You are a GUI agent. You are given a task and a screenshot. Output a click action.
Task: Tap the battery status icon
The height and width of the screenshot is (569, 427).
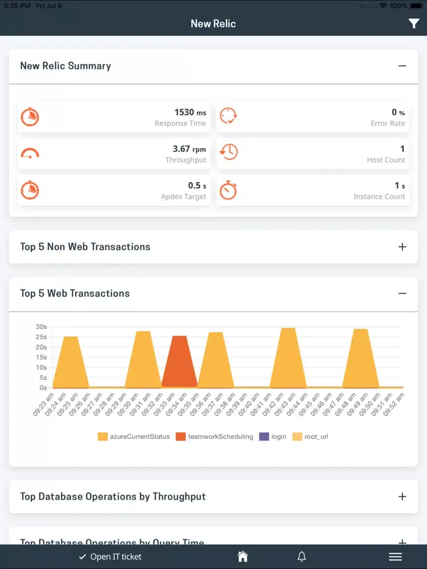417,6
